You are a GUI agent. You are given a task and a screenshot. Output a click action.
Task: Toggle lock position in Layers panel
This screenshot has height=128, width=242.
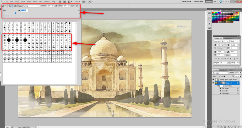click(222, 76)
